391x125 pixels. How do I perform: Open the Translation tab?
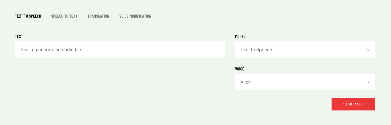click(98, 16)
